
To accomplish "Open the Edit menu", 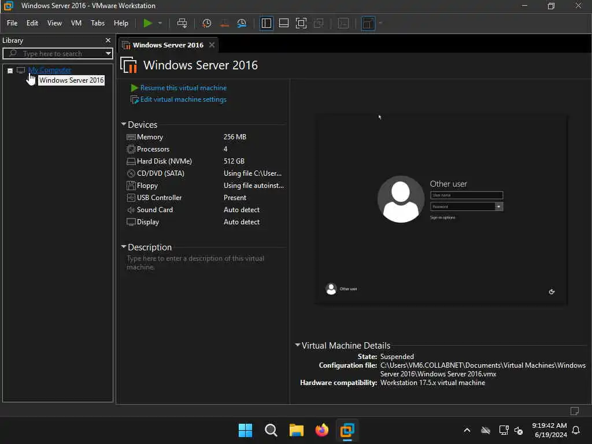I will pyautogui.click(x=32, y=23).
